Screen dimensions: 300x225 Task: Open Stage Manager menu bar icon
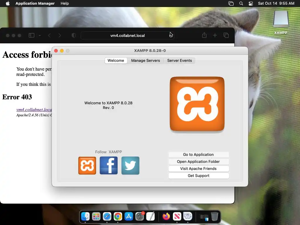[x=231, y=4]
